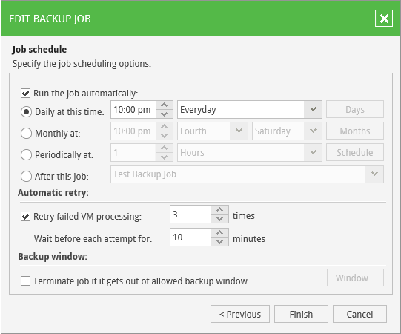This screenshot has width=401, height=334.
Task: Lower the wait minutes using down arrow
Action: [x=219, y=241]
